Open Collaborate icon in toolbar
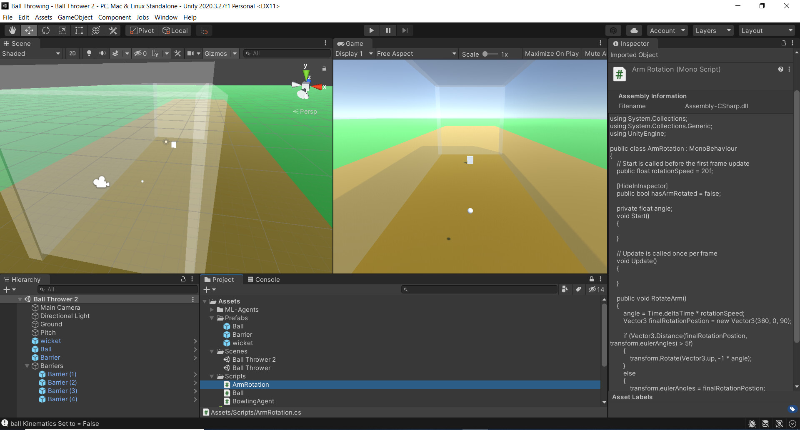The height and width of the screenshot is (430, 800). 613,30
